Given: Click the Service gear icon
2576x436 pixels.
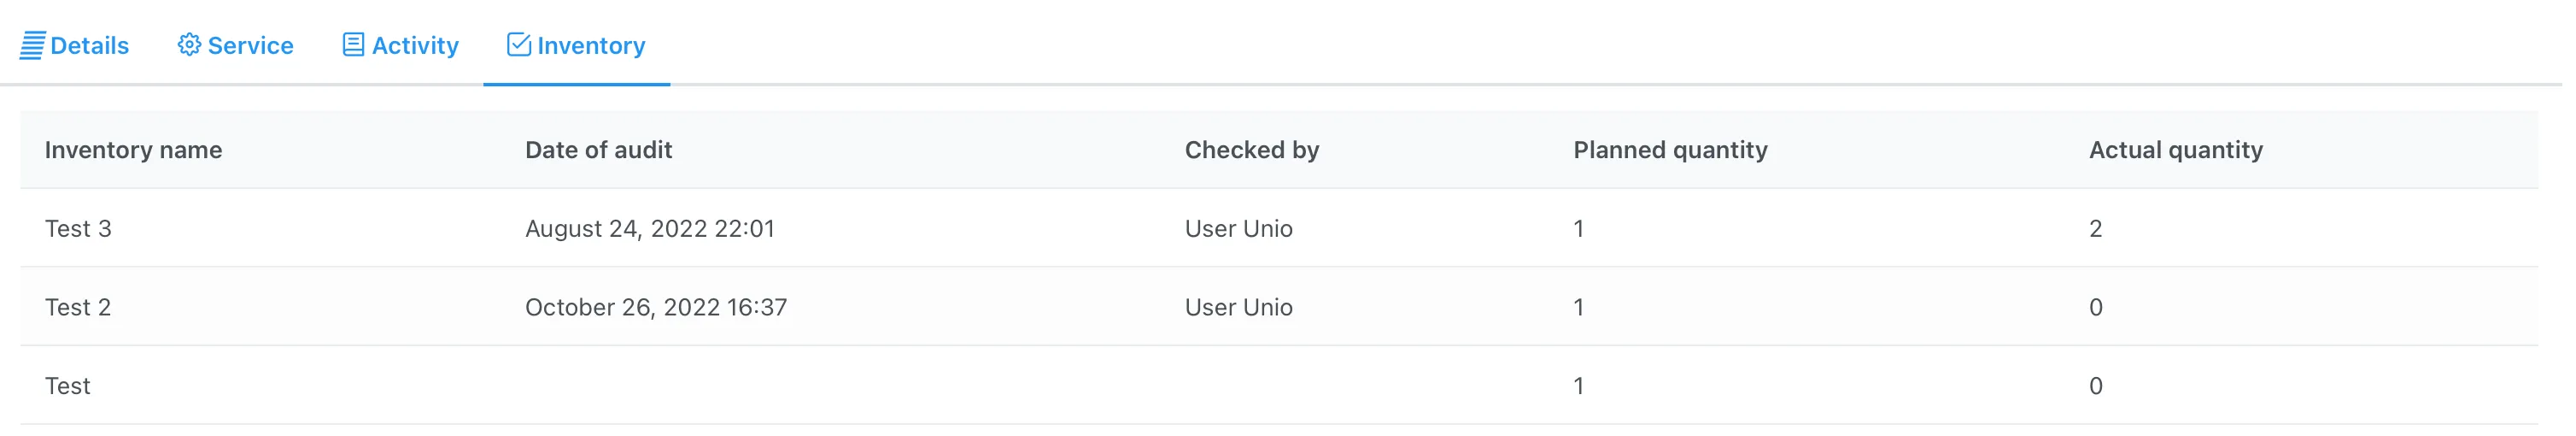Looking at the screenshot, I should (x=189, y=45).
